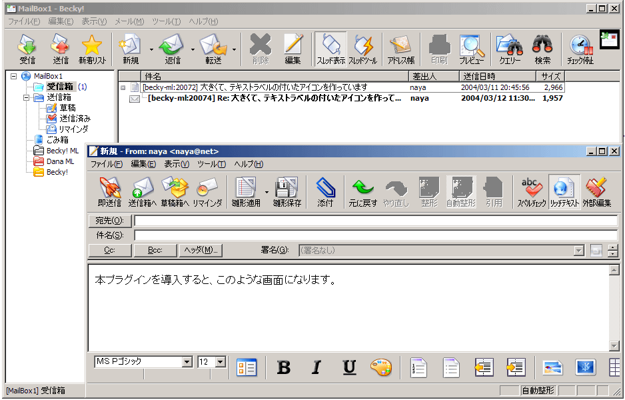Compose with the 新規 toolbar icon
Image resolution: width=625 pixels, height=400 pixels.
[131, 49]
